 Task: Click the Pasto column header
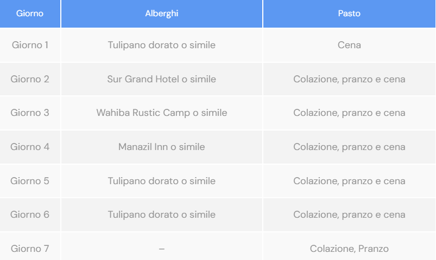coord(349,14)
